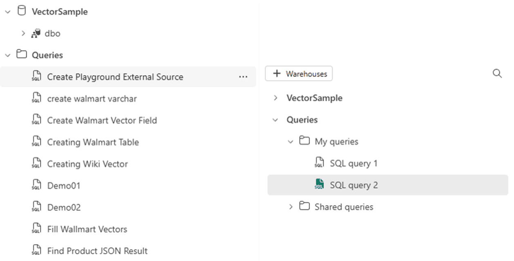Click SQL icon next to Fill Wallmart Vectors

36,229
